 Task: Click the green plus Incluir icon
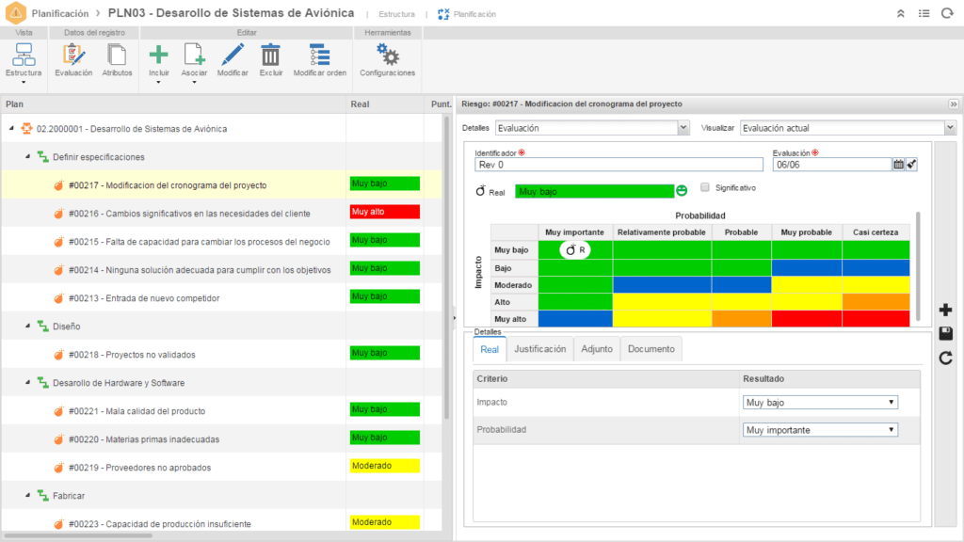(x=159, y=56)
